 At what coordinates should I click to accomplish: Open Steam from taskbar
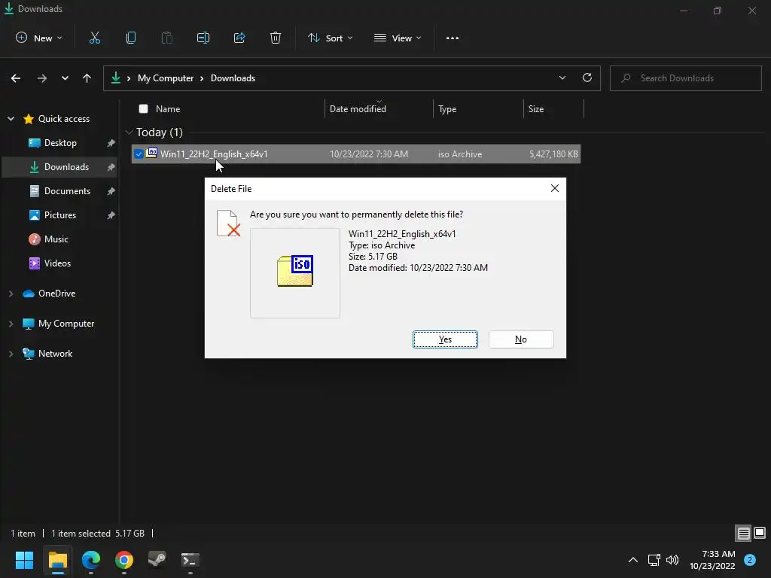[x=157, y=560]
